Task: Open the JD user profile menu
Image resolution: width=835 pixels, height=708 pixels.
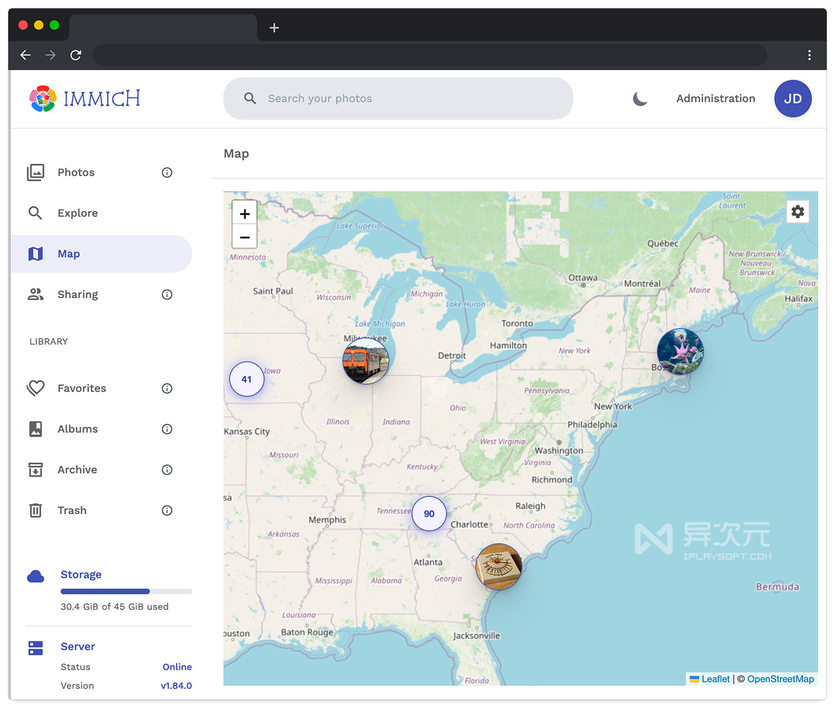Action: click(x=792, y=98)
